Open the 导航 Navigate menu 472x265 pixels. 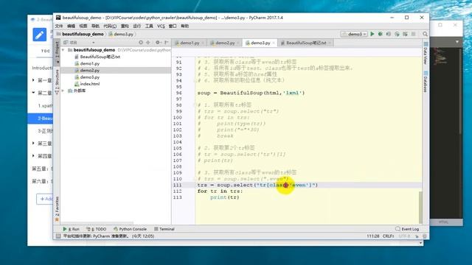[95, 26]
